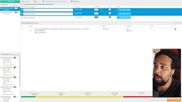Open menu icon of first working shipment

(x=17, y=58)
